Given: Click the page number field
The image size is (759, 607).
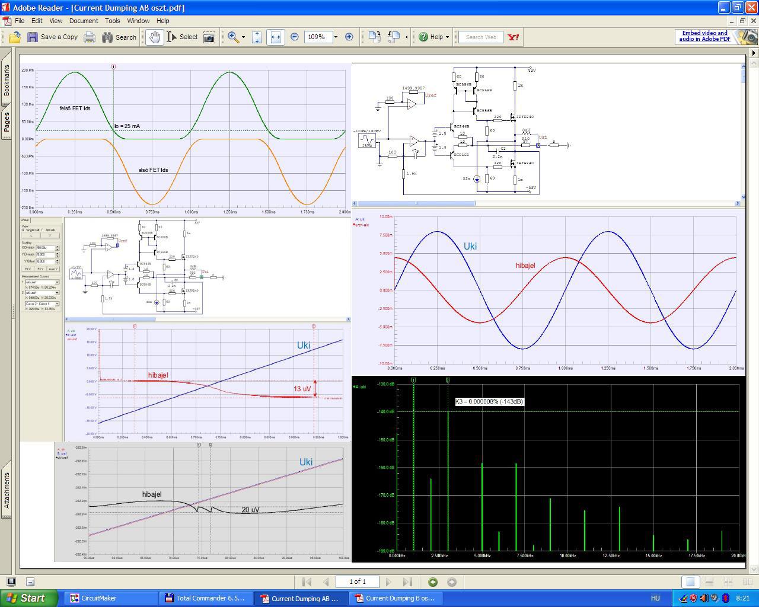Looking at the screenshot, I should point(357,582).
